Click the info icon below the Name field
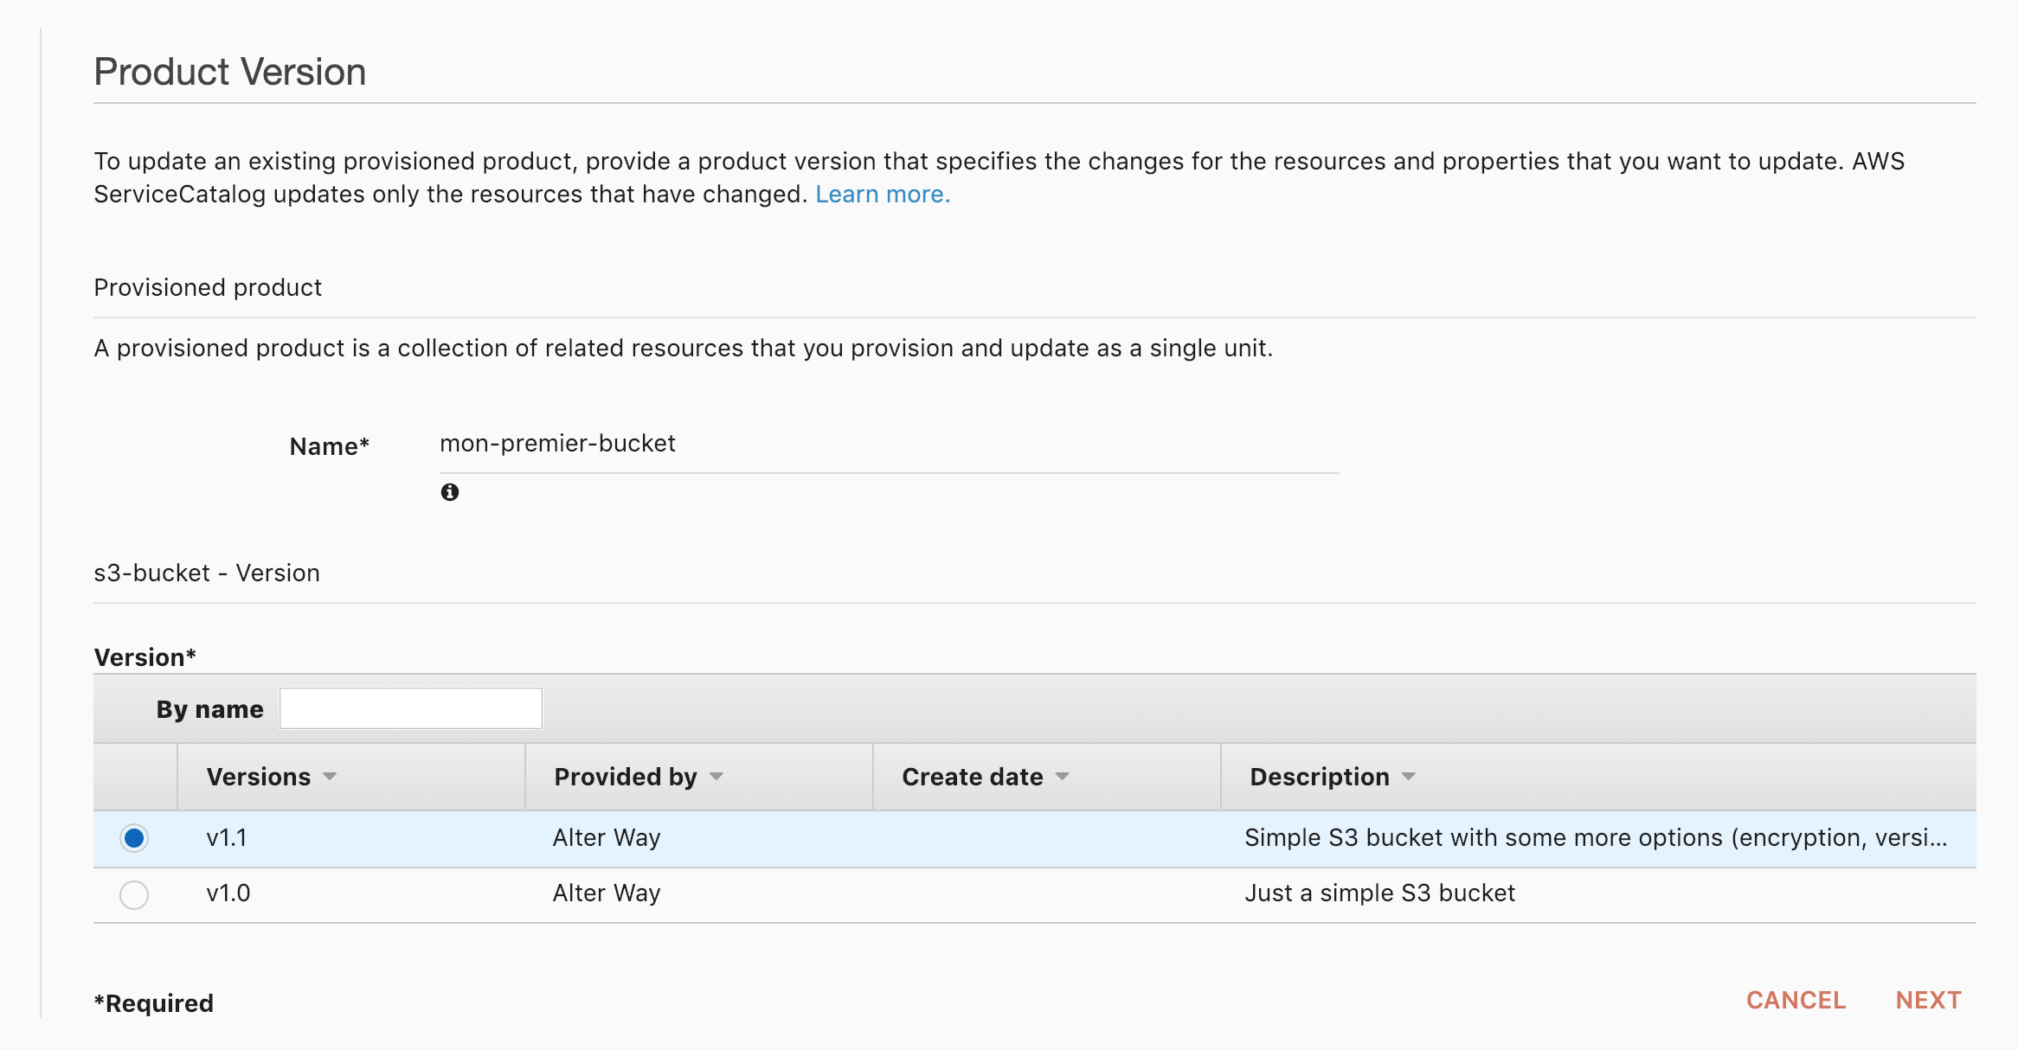 pos(449,491)
